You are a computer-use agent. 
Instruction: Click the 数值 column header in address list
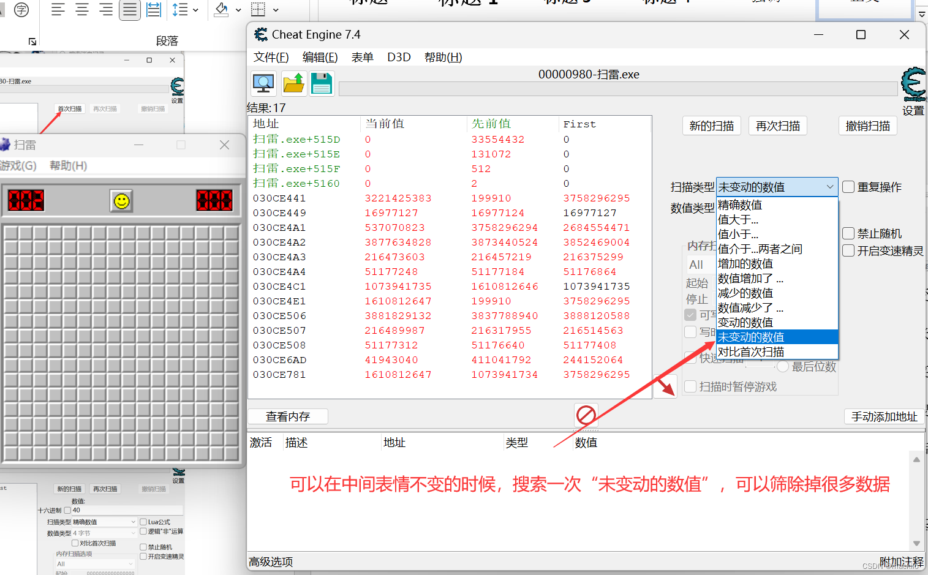(586, 442)
